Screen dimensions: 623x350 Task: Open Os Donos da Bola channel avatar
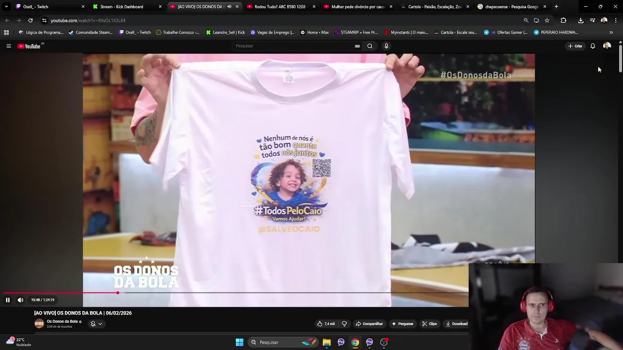[39, 324]
